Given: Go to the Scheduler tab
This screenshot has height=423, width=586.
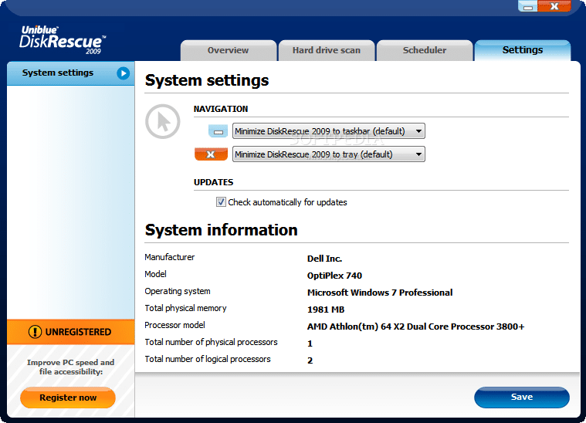Looking at the screenshot, I should tap(425, 50).
